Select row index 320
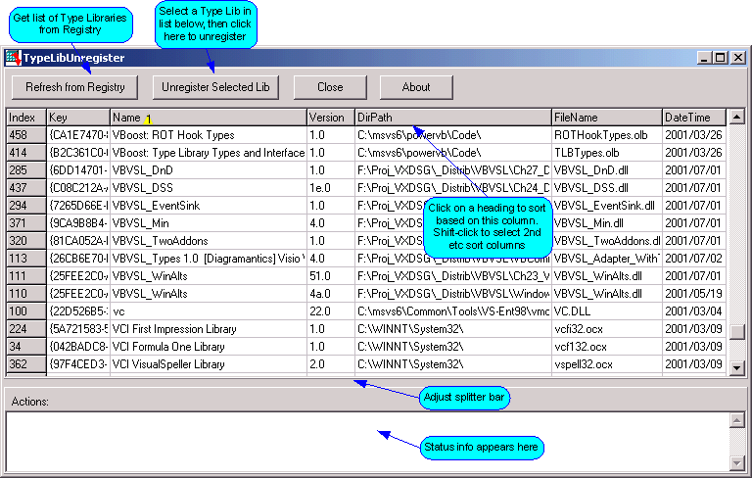Screen dimensions: 752x478 (26, 241)
